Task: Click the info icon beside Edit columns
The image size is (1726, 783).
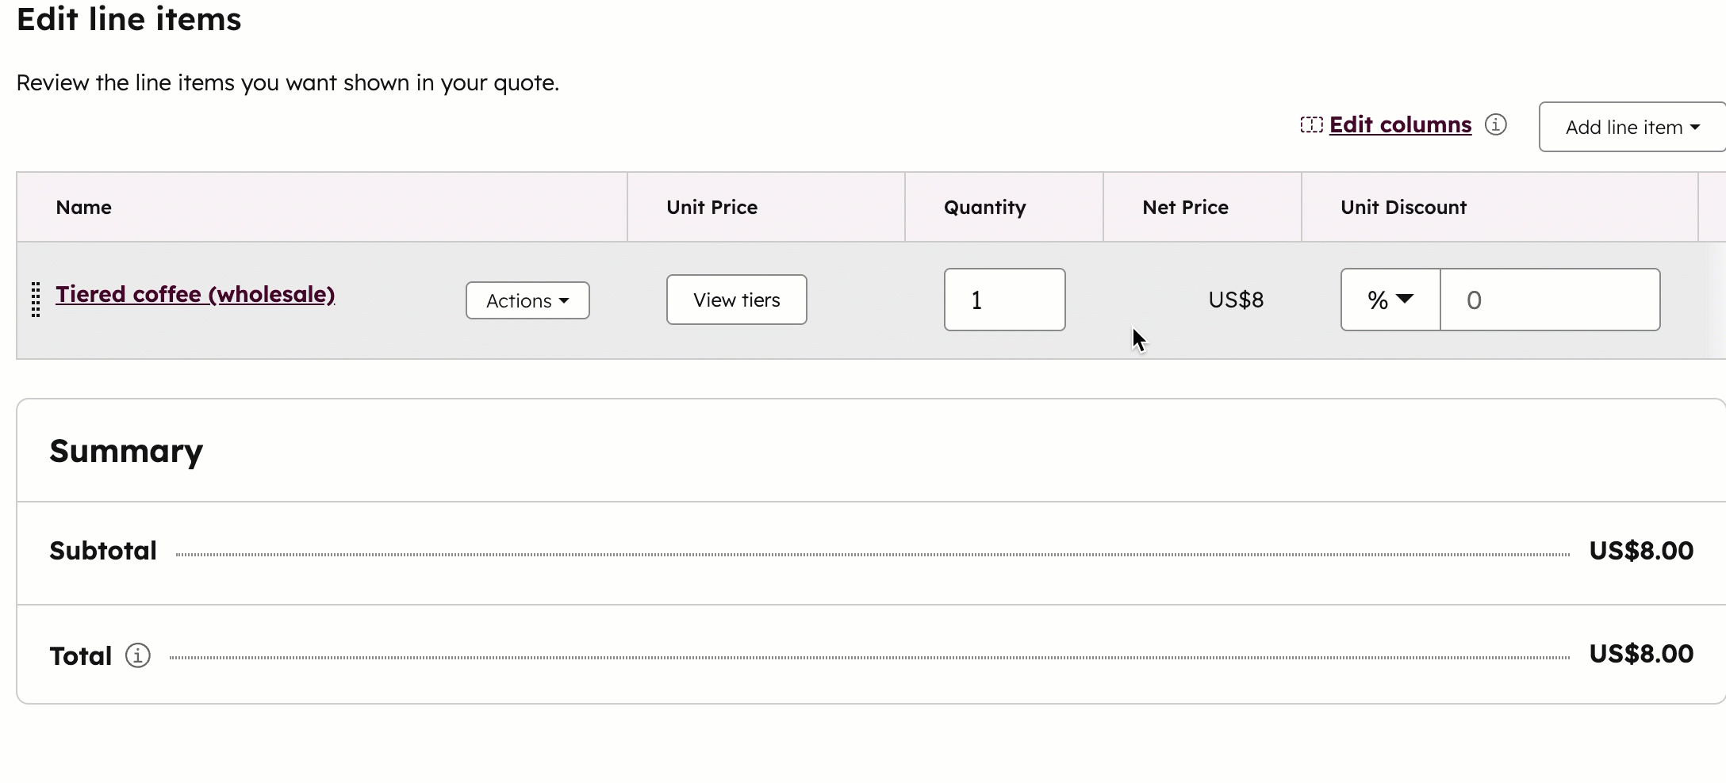Action: pos(1497,124)
